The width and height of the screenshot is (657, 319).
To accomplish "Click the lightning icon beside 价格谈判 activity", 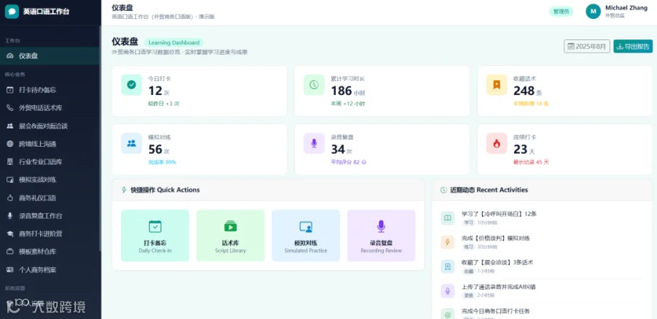I will coord(447,242).
